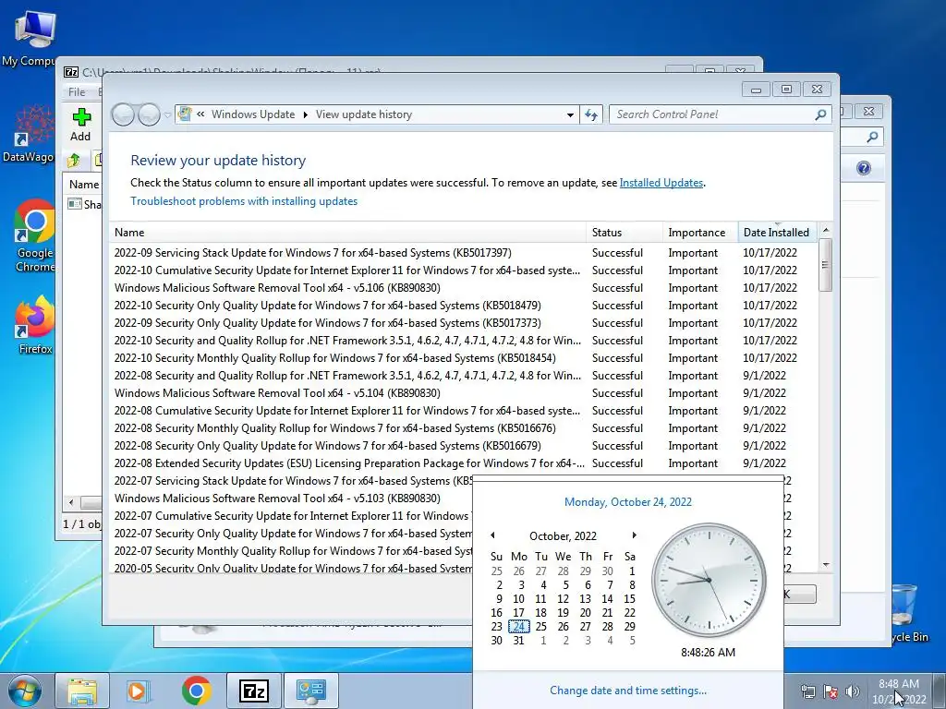Click the taskbar clock showing 8:48 AM
The width and height of the screenshot is (946, 709).
click(x=899, y=691)
